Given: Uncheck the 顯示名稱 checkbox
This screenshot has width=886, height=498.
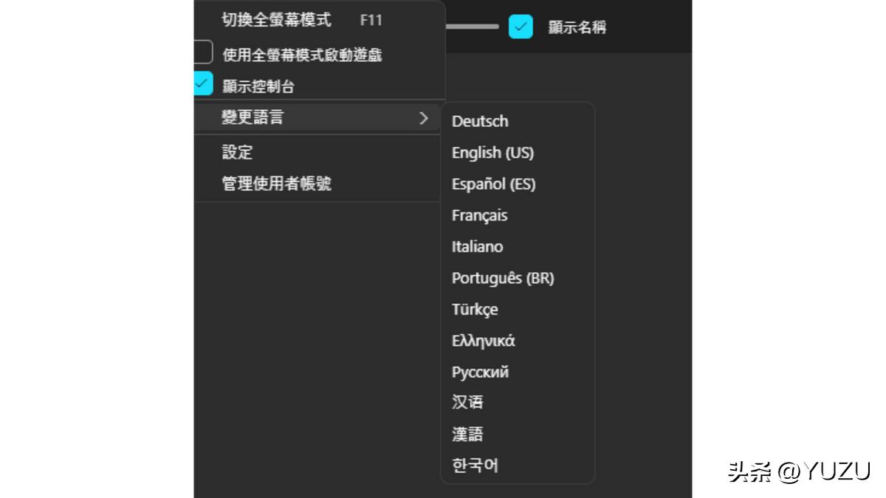Looking at the screenshot, I should pyautogui.click(x=522, y=26).
